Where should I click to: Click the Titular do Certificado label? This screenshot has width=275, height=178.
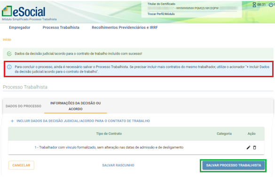point(161,4)
